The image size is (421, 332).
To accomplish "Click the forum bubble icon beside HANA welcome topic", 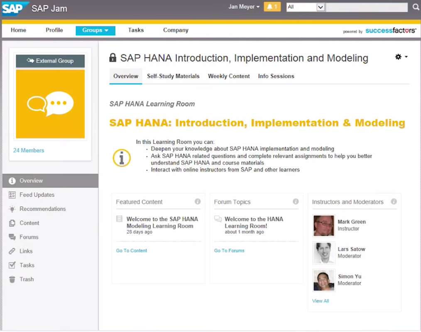I will (218, 219).
